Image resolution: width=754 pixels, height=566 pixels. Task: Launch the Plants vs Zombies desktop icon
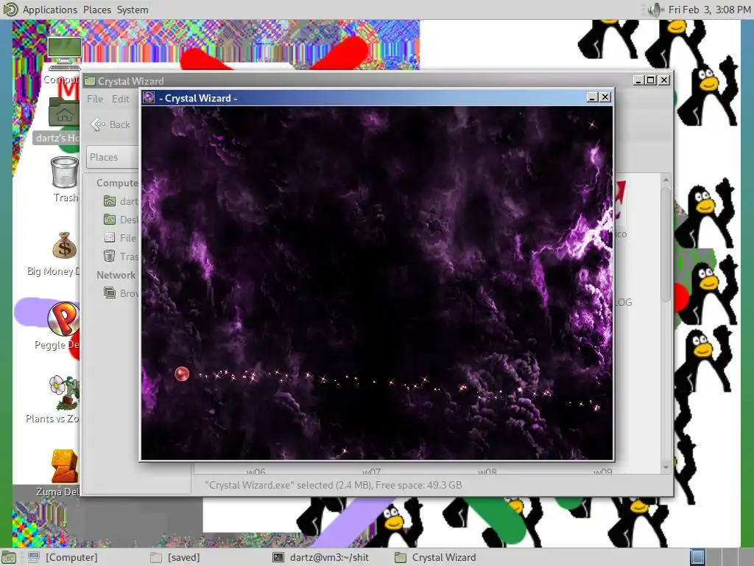coord(64,392)
